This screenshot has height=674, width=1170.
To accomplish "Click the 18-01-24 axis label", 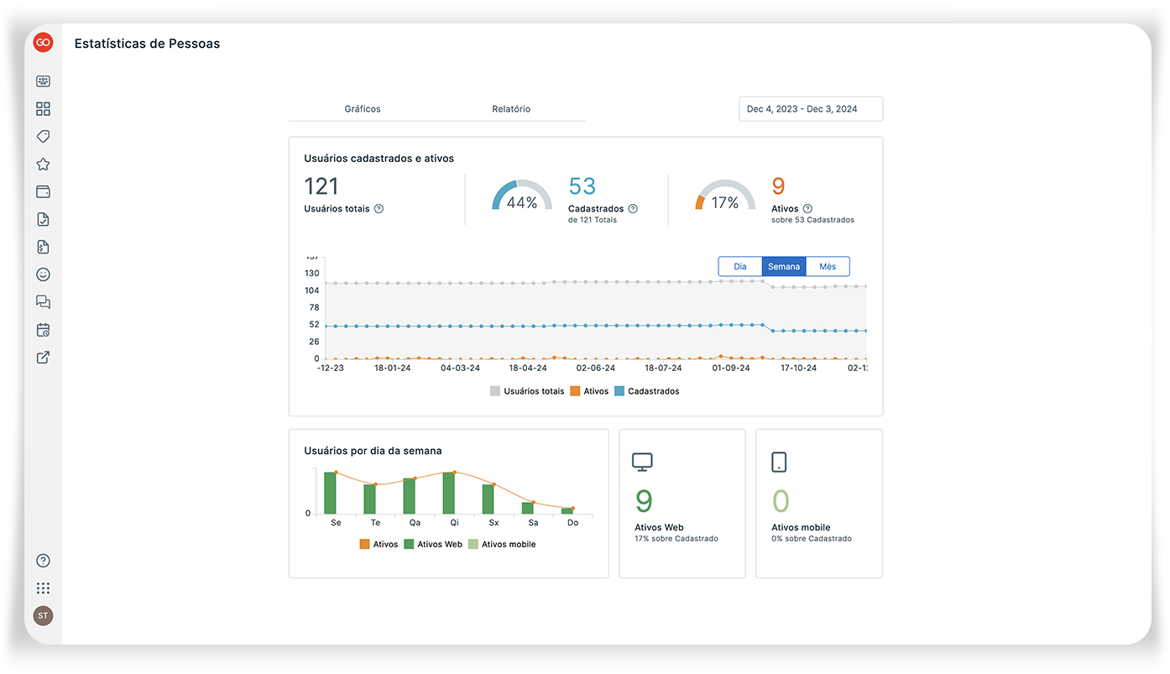I will [393, 368].
